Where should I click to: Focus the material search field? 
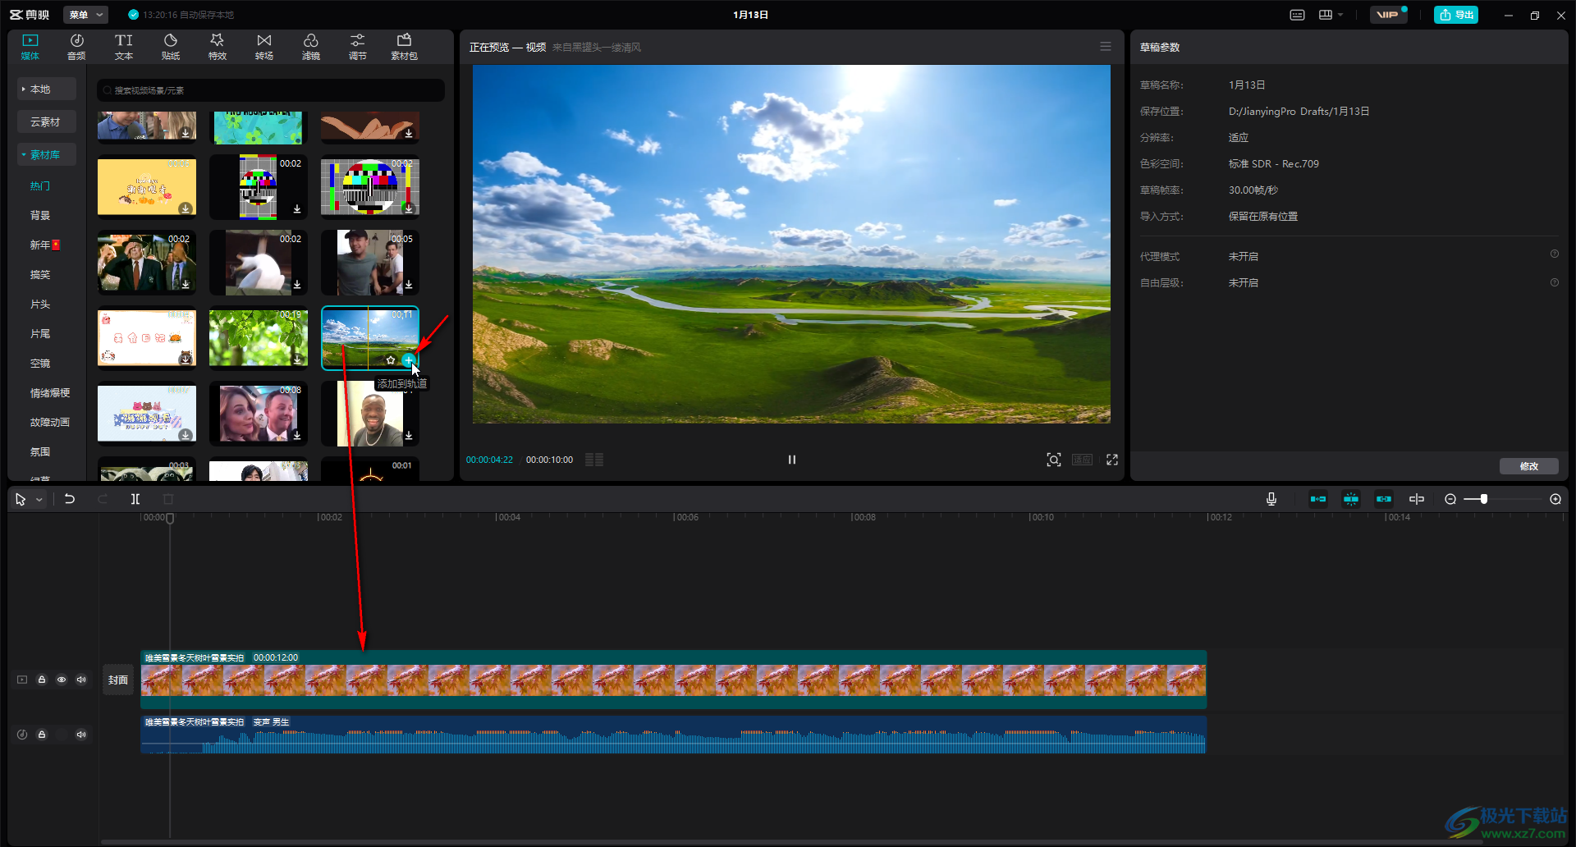271,90
